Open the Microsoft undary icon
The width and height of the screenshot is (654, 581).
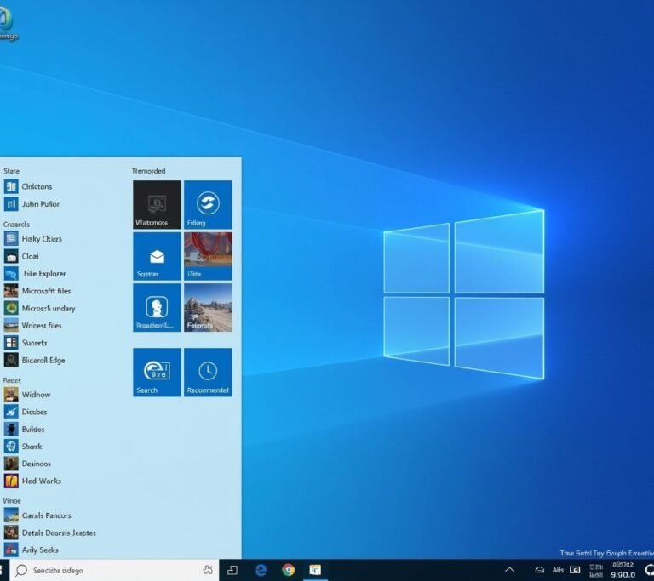(11, 308)
